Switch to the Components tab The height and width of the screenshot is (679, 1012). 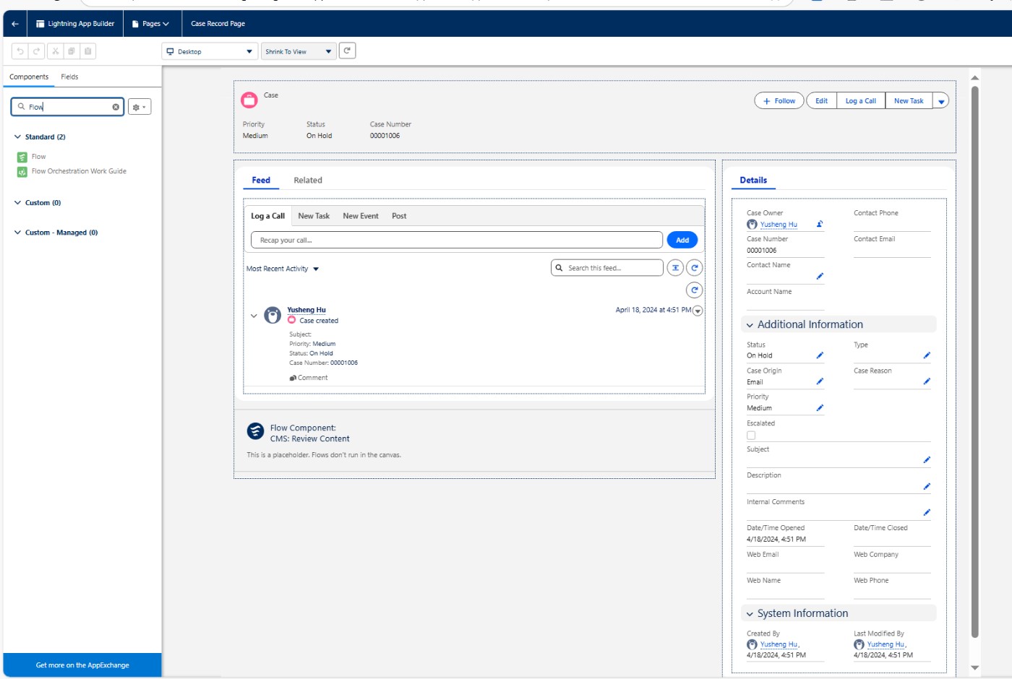[29, 77]
